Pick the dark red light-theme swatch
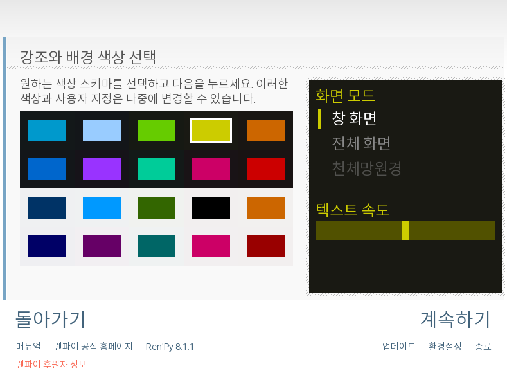The width and height of the screenshot is (507, 373). pos(266,246)
